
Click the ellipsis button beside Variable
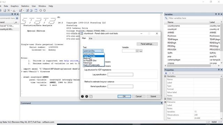coord(141,51)
